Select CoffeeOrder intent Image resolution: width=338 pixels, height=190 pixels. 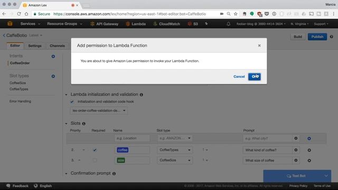tap(20, 63)
